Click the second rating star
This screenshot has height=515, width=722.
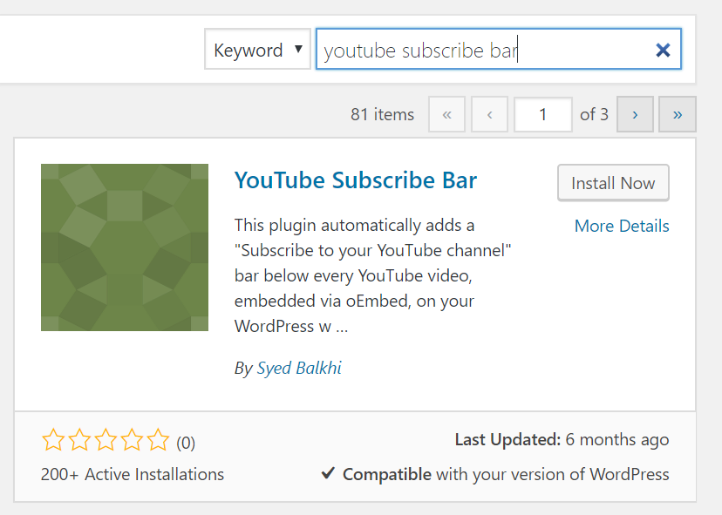(x=79, y=440)
